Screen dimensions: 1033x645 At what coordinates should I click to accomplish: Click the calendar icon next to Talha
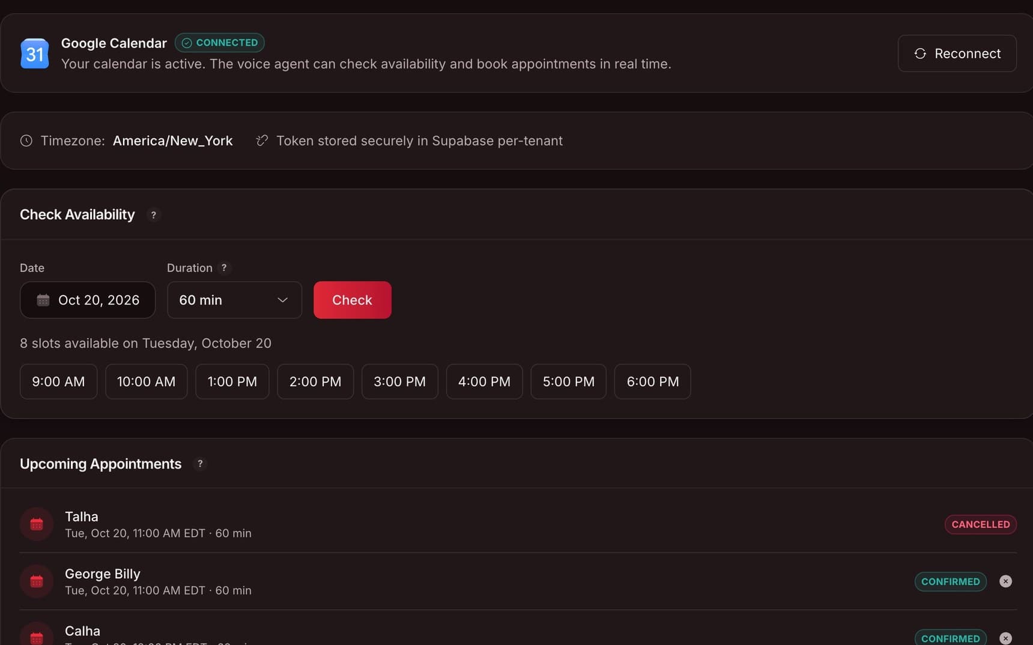[x=37, y=524]
